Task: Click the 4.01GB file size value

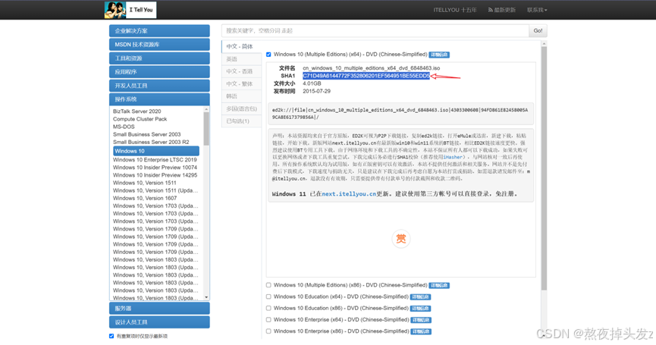Action: tap(312, 83)
